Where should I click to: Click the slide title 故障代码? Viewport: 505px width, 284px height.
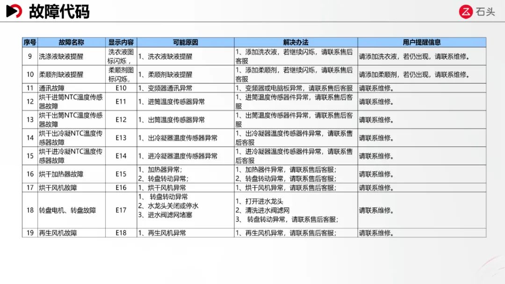point(59,12)
